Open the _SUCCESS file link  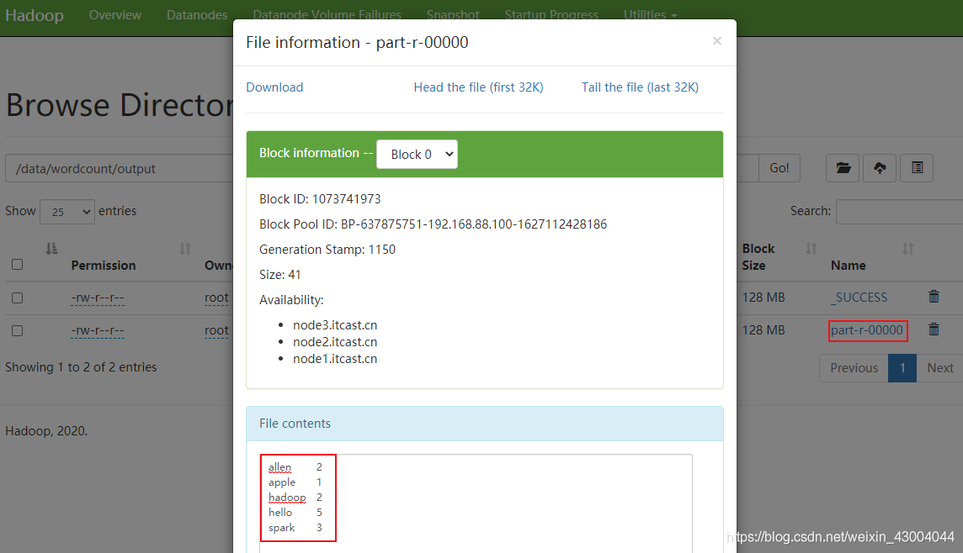click(859, 297)
